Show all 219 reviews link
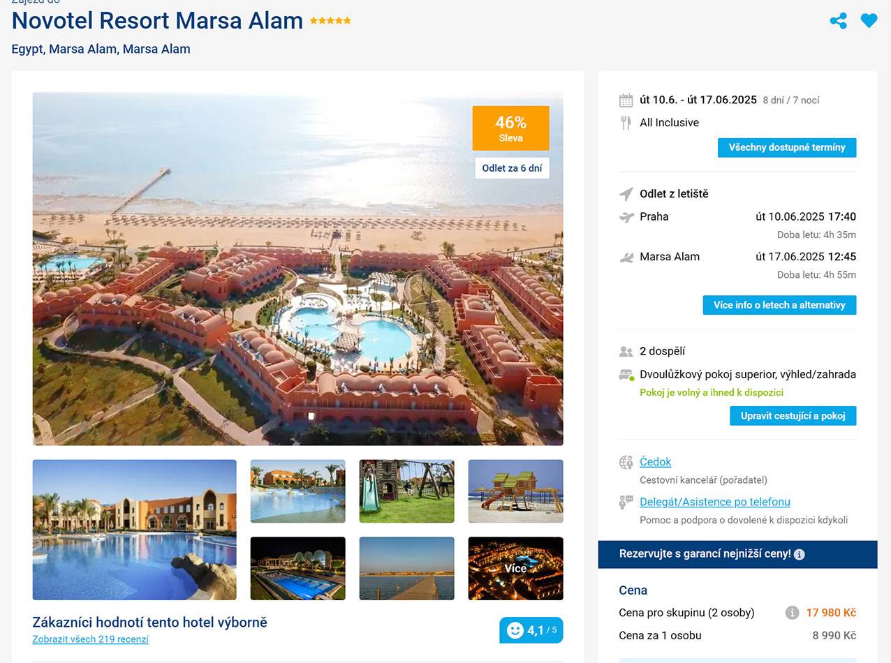This screenshot has width=891, height=663. pos(90,639)
